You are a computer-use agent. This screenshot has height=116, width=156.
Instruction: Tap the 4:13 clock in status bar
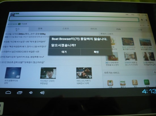[149, 91]
